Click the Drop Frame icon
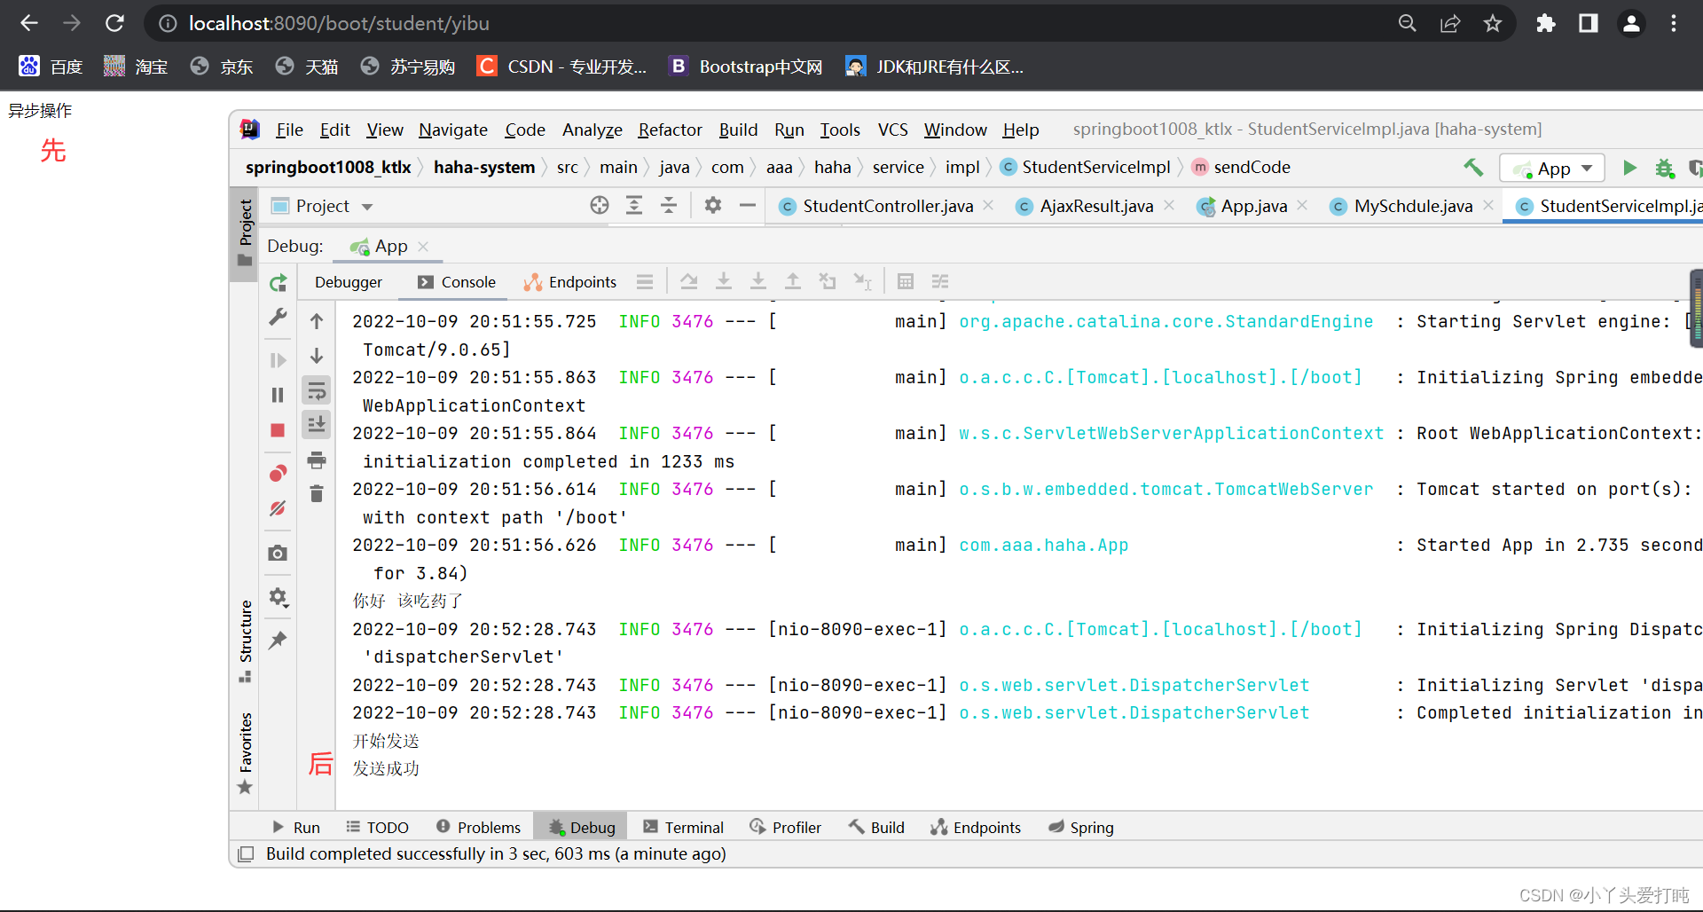Viewport: 1703px width, 912px height. point(828,281)
